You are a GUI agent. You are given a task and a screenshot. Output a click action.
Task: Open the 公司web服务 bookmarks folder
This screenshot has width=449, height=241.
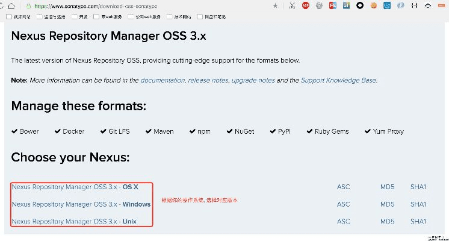coord(144,17)
